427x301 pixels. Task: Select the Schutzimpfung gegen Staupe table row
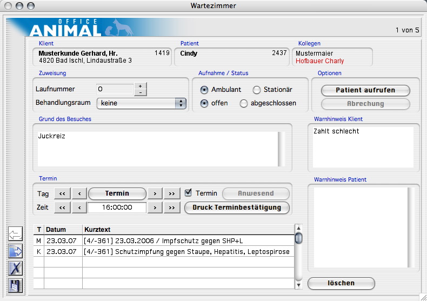tap(162, 251)
